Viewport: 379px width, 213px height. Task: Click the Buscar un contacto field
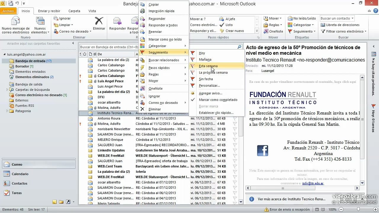337,18
